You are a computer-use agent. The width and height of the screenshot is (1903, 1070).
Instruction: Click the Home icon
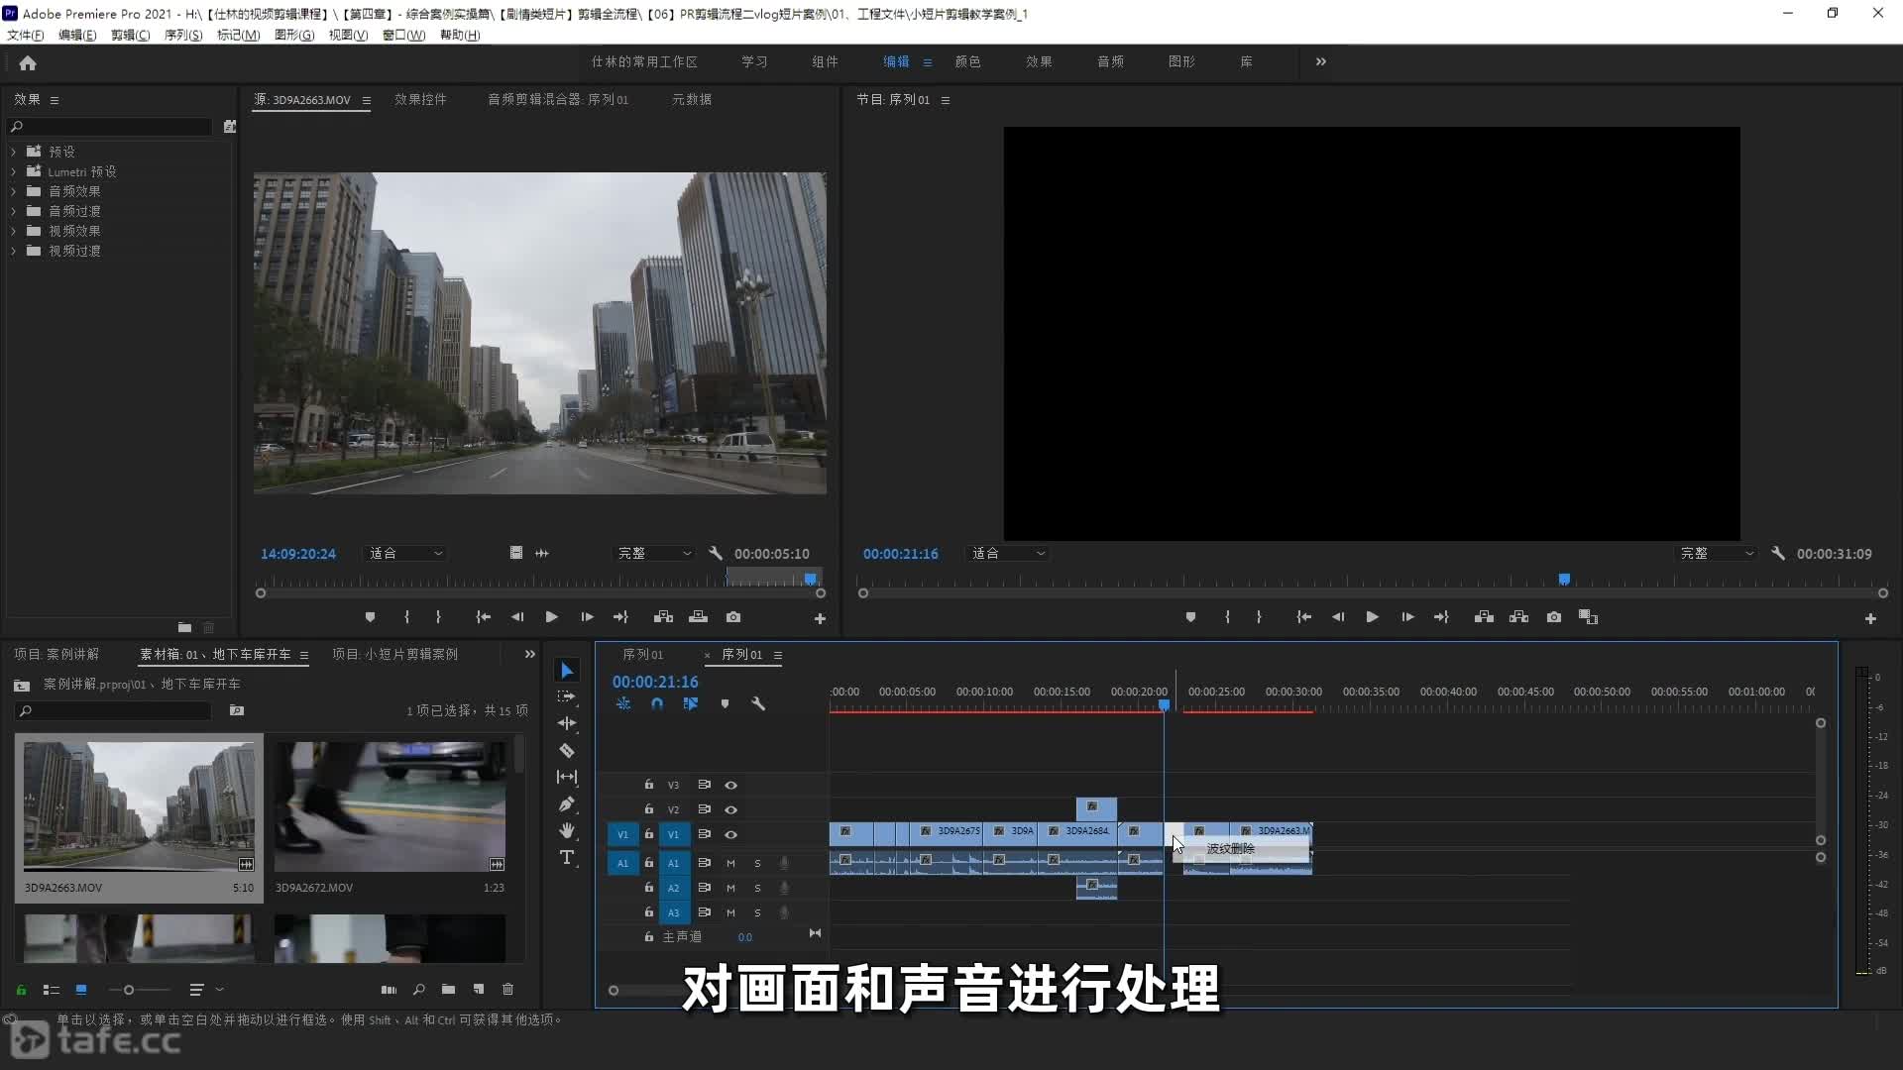click(28, 62)
